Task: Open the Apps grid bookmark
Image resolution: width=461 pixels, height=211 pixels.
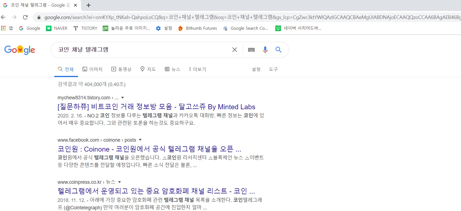Action: (x=7, y=28)
